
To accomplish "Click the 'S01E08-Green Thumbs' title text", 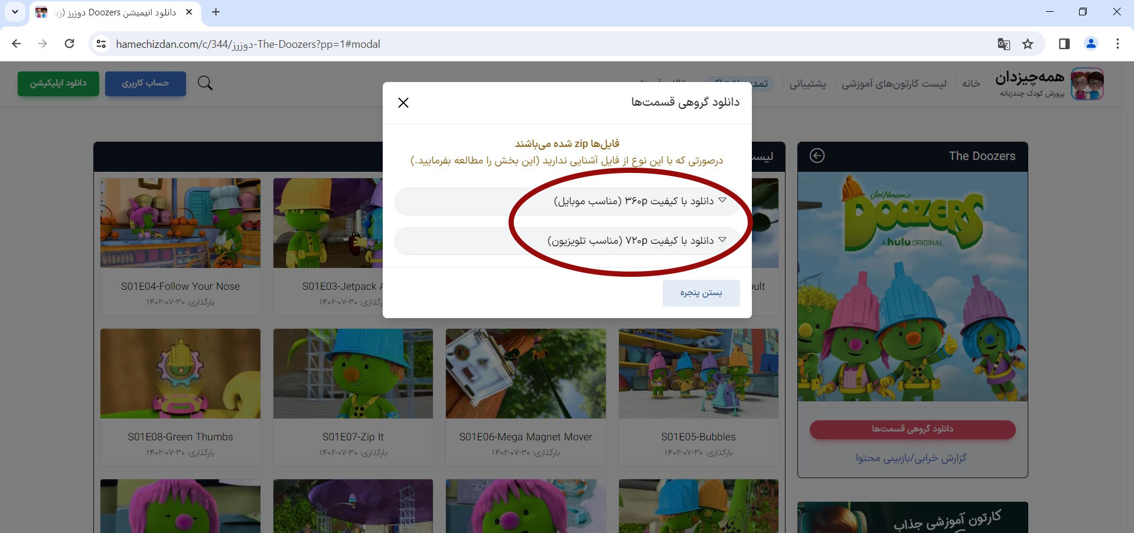I will pos(180,437).
